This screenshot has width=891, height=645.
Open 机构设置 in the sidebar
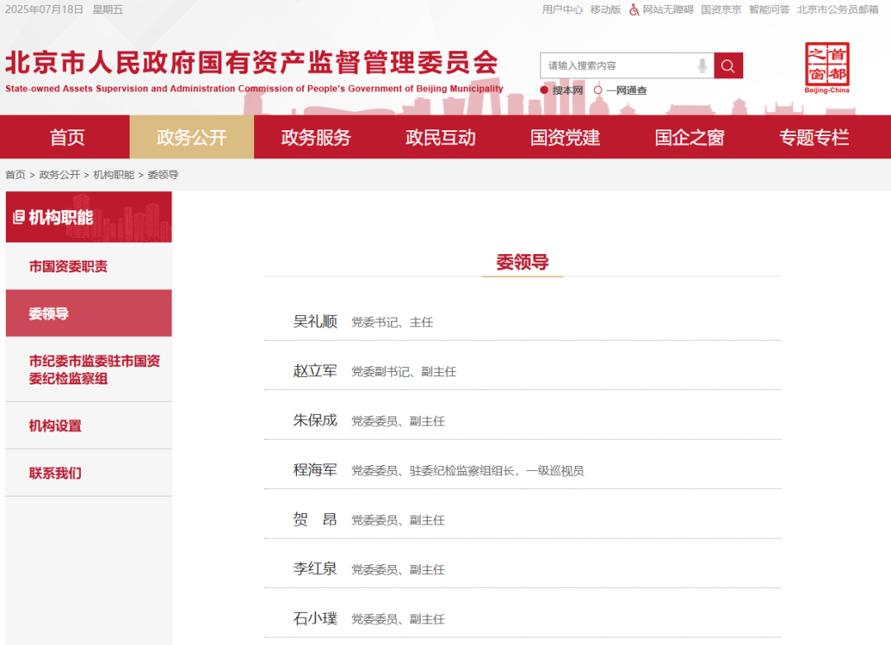pos(88,426)
